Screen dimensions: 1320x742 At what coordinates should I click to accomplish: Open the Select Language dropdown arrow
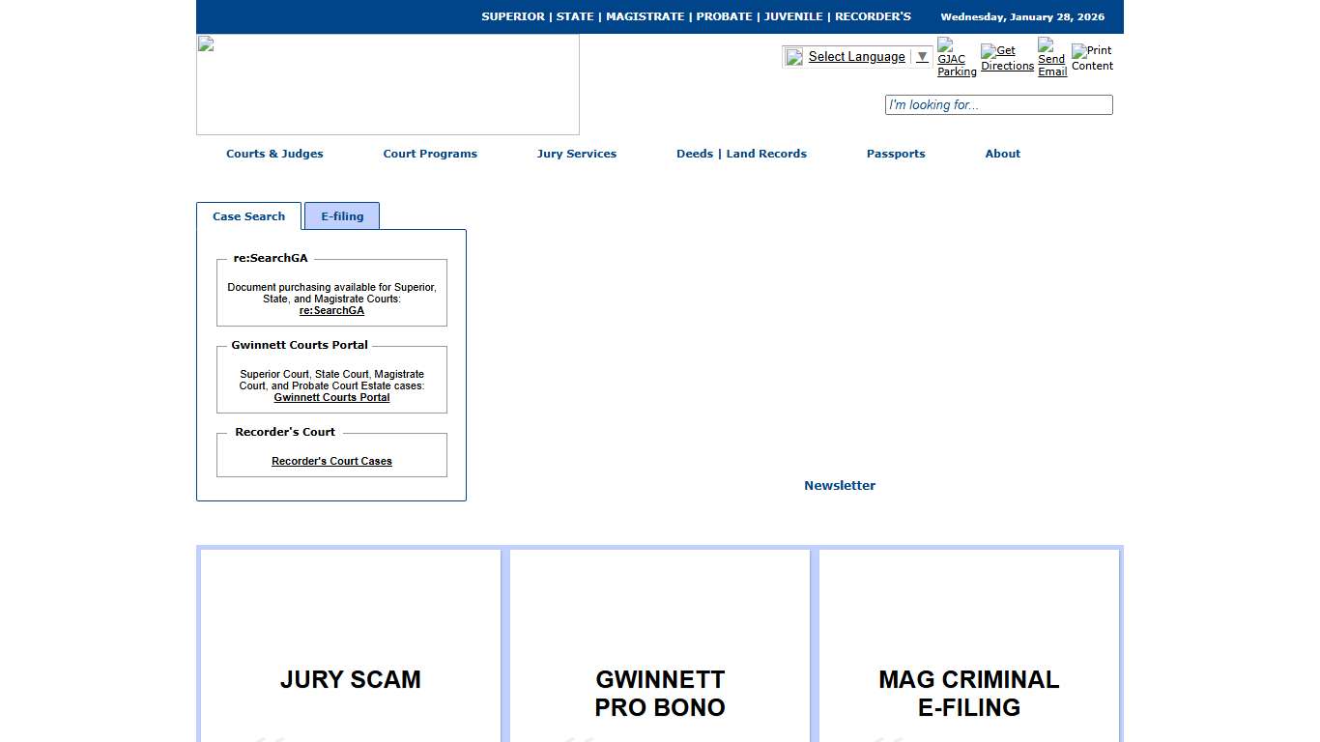pyautogui.click(x=922, y=56)
